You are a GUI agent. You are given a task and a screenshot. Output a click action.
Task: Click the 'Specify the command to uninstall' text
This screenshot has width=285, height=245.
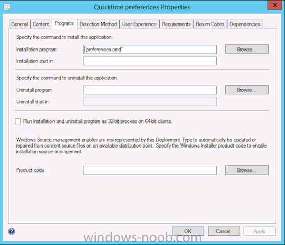click(x=67, y=78)
